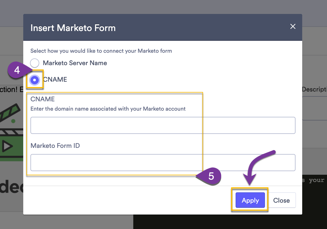Viewport: 327px width, 229px height.
Task: Click the clapperboard video image behind the dialog
Action: (x=12, y=132)
